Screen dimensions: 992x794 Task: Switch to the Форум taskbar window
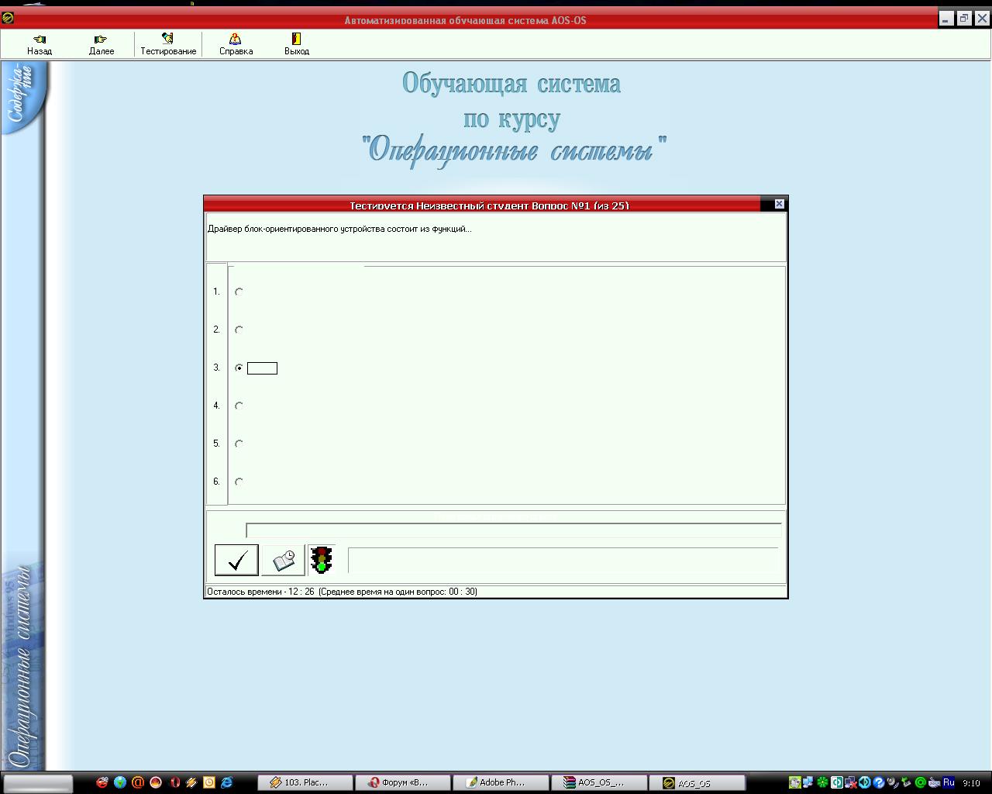click(405, 782)
